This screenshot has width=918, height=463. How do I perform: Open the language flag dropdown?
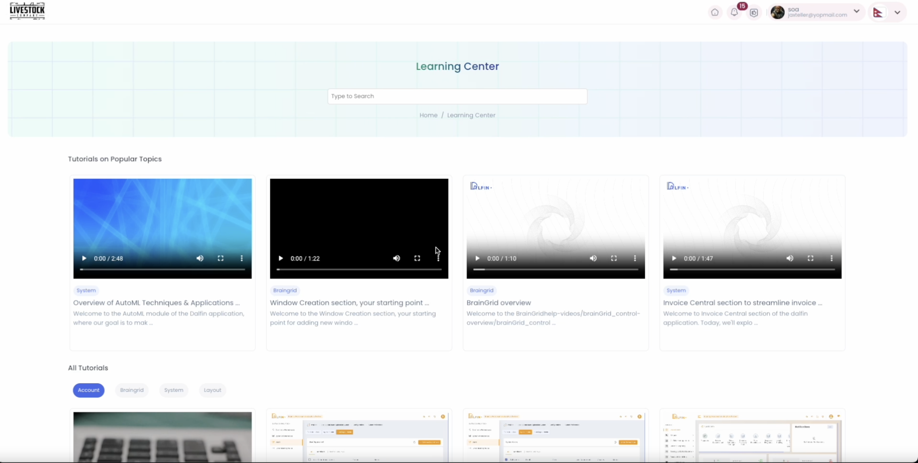897,12
